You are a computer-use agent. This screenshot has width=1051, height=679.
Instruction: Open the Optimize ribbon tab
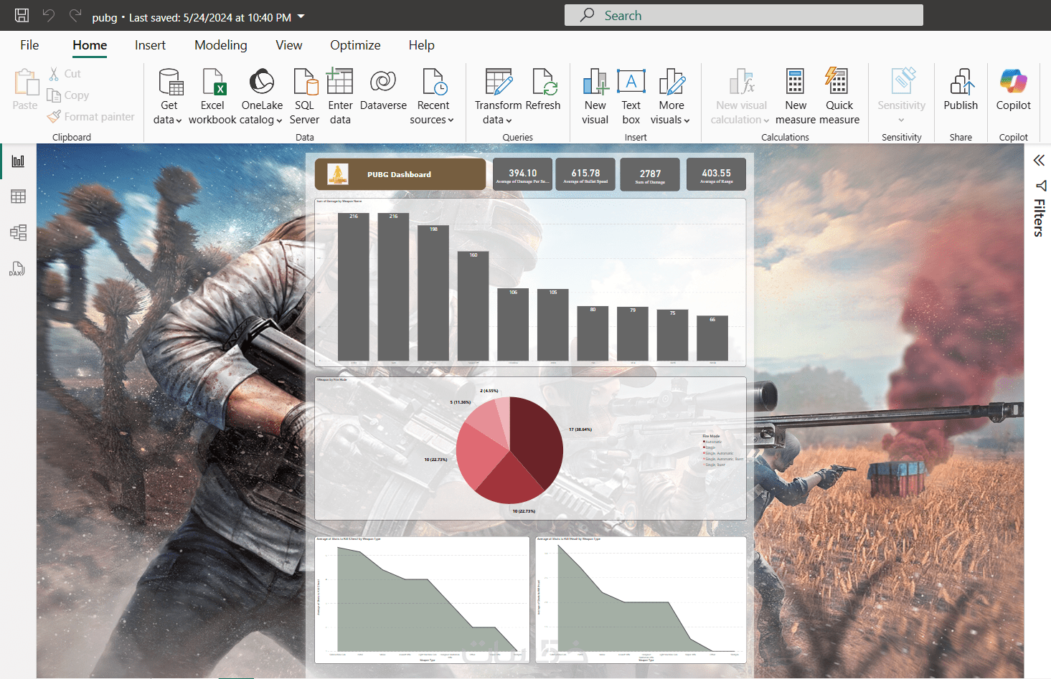tap(355, 45)
